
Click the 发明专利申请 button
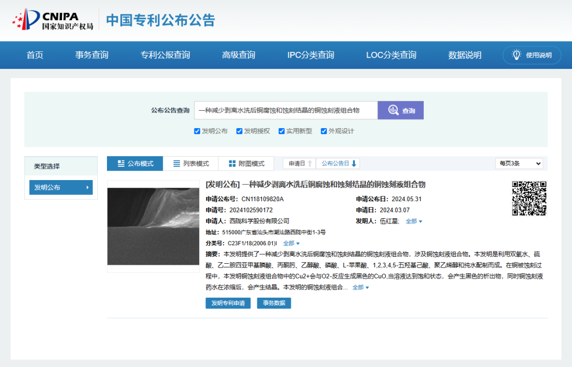coord(228,303)
